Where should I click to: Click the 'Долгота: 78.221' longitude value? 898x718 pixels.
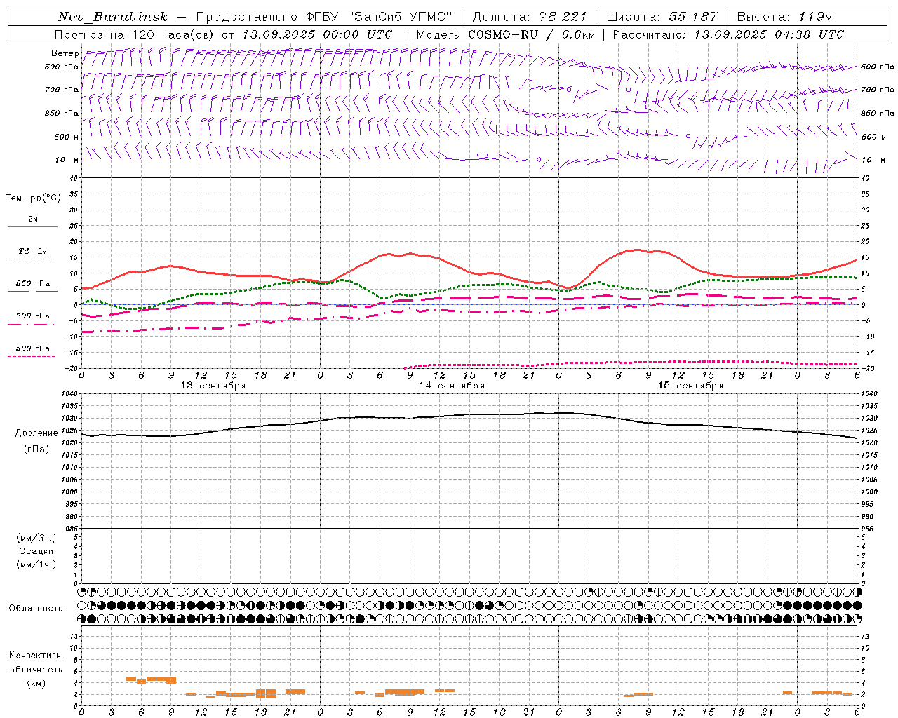(x=530, y=17)
